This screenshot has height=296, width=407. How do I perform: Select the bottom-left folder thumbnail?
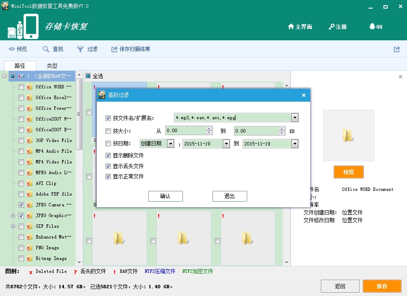(x=120, y=238)
